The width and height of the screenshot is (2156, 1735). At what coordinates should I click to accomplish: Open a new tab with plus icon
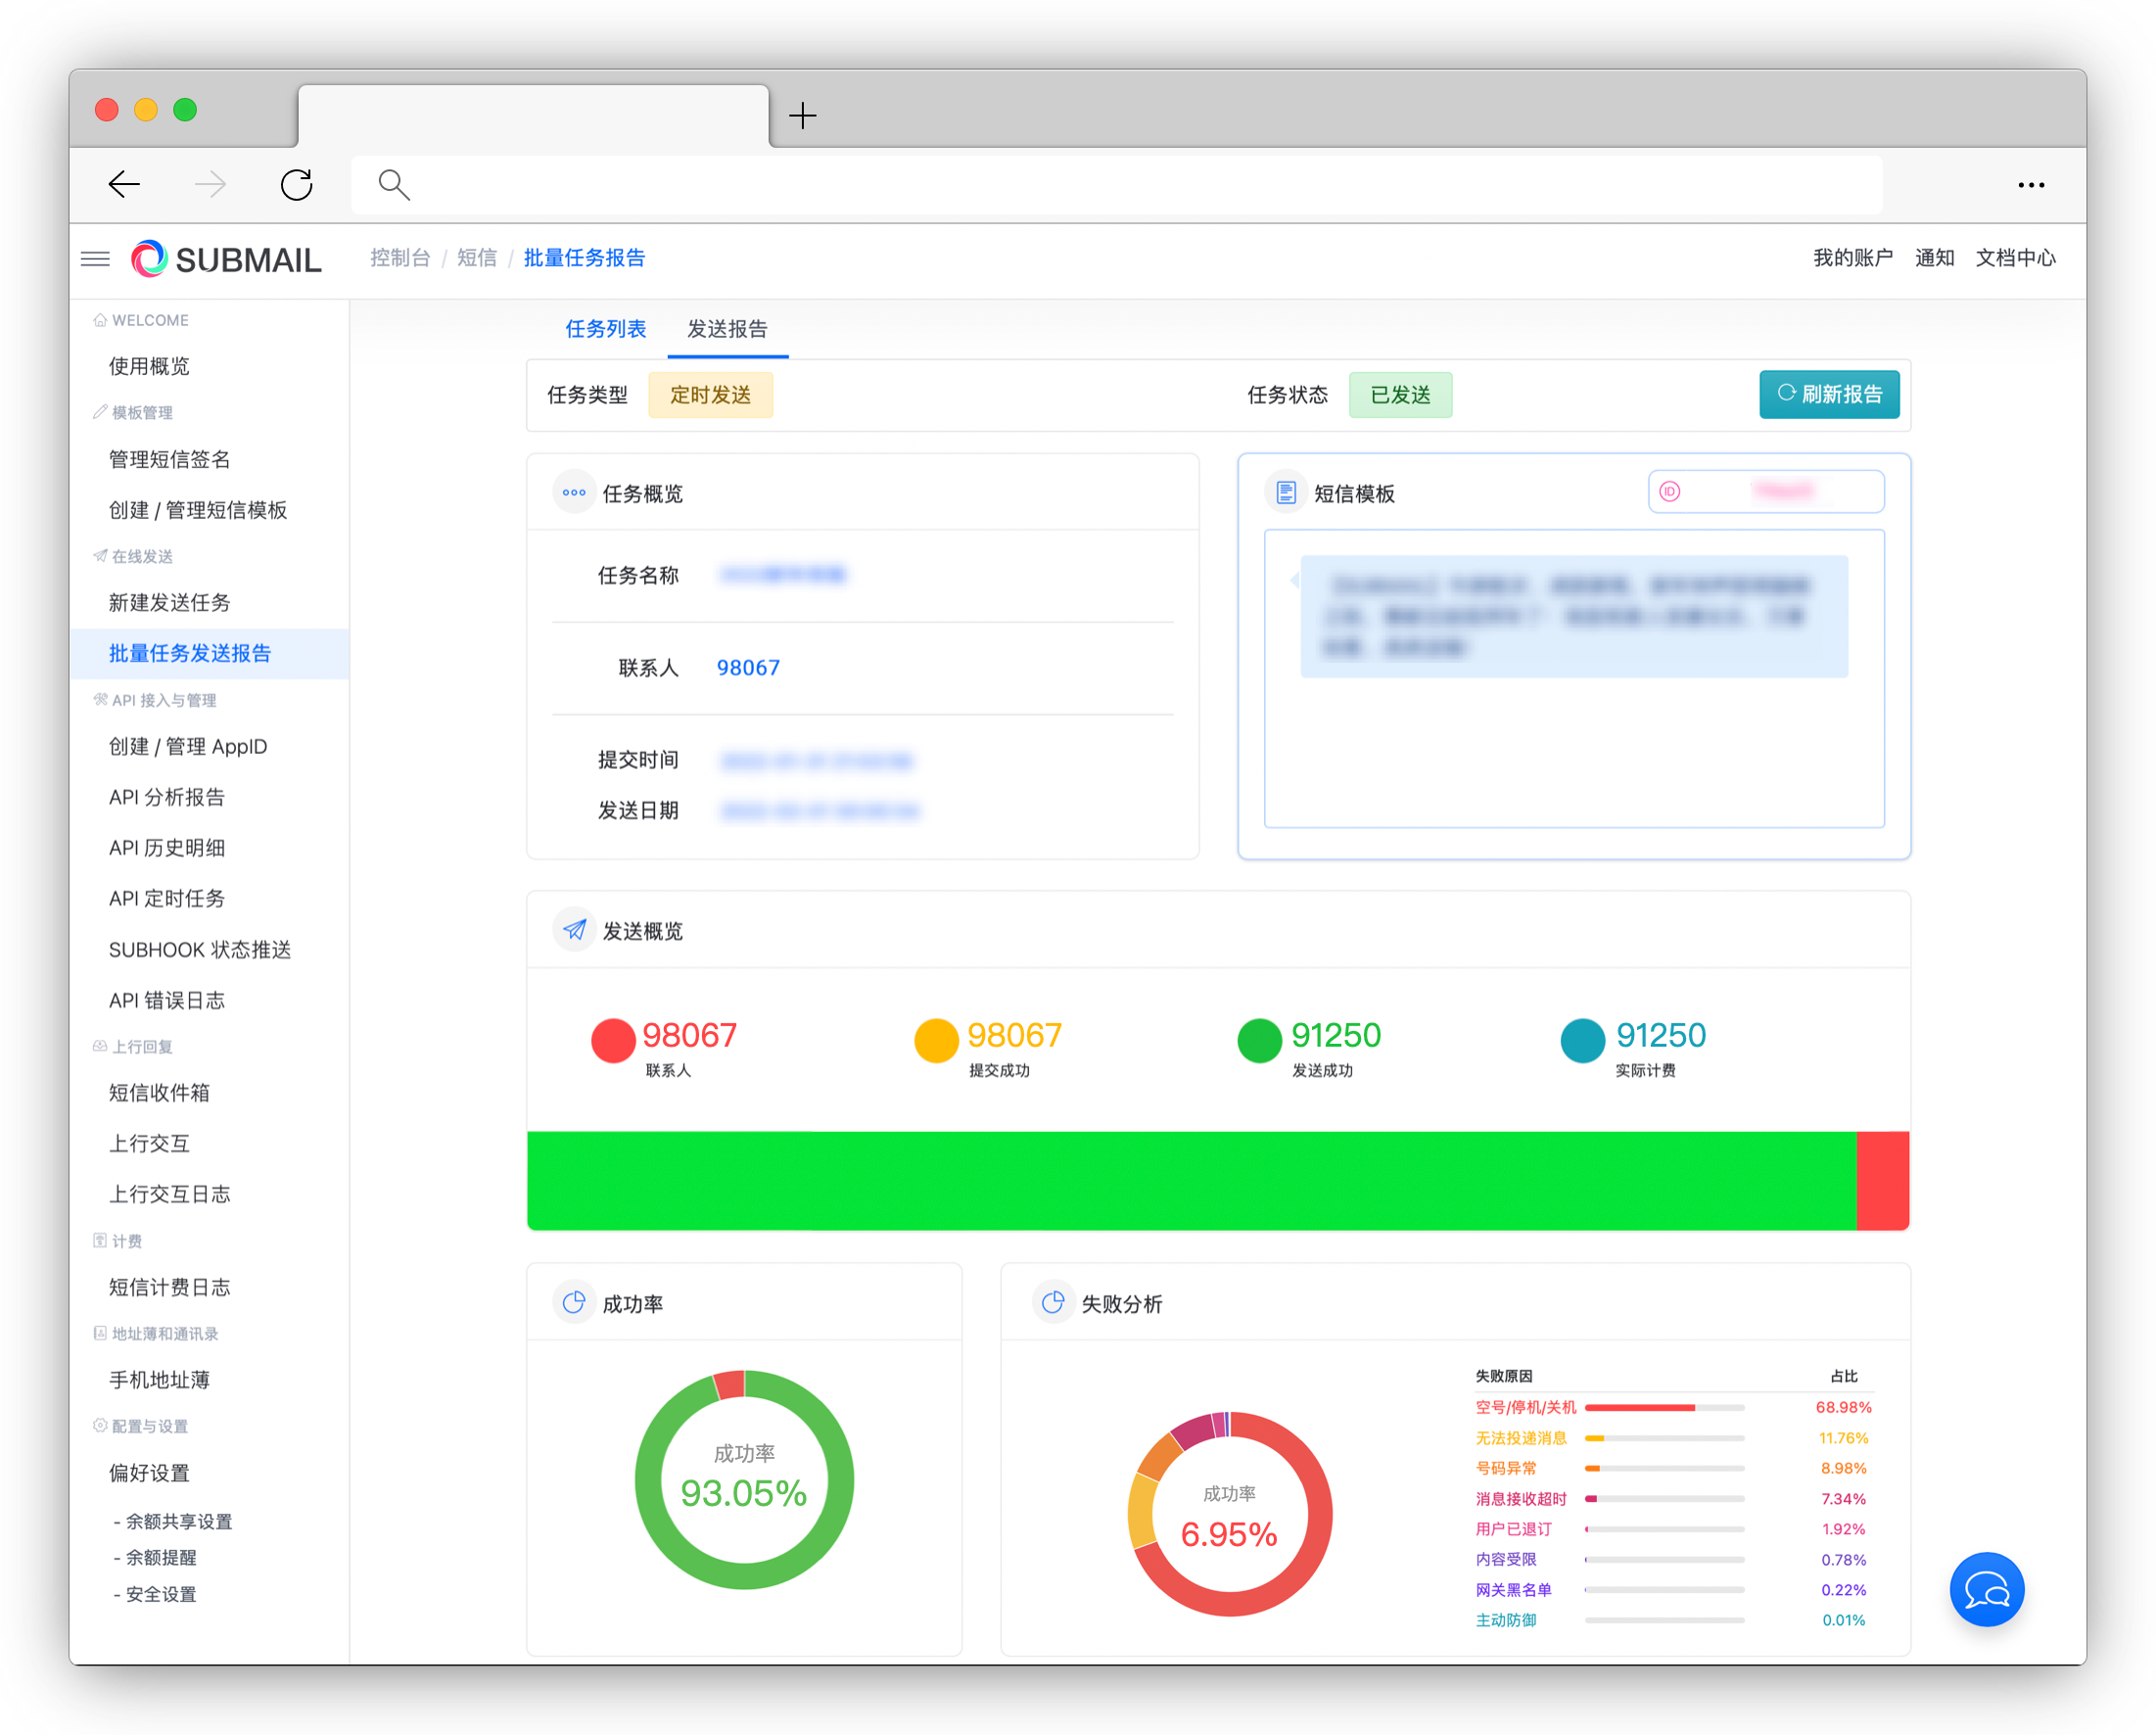point(802,116)
